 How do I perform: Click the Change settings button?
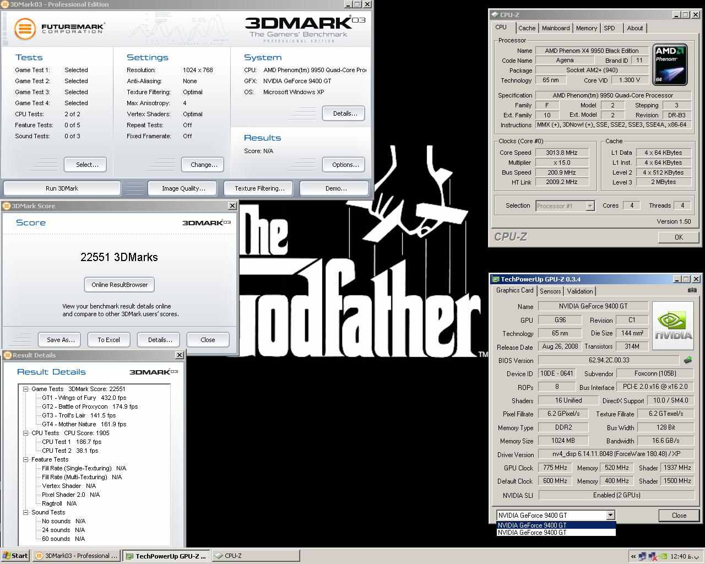pyautogui.click(x=204, y=165)
